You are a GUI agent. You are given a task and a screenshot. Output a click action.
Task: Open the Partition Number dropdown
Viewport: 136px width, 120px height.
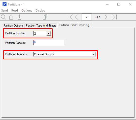tap(49, 33)
